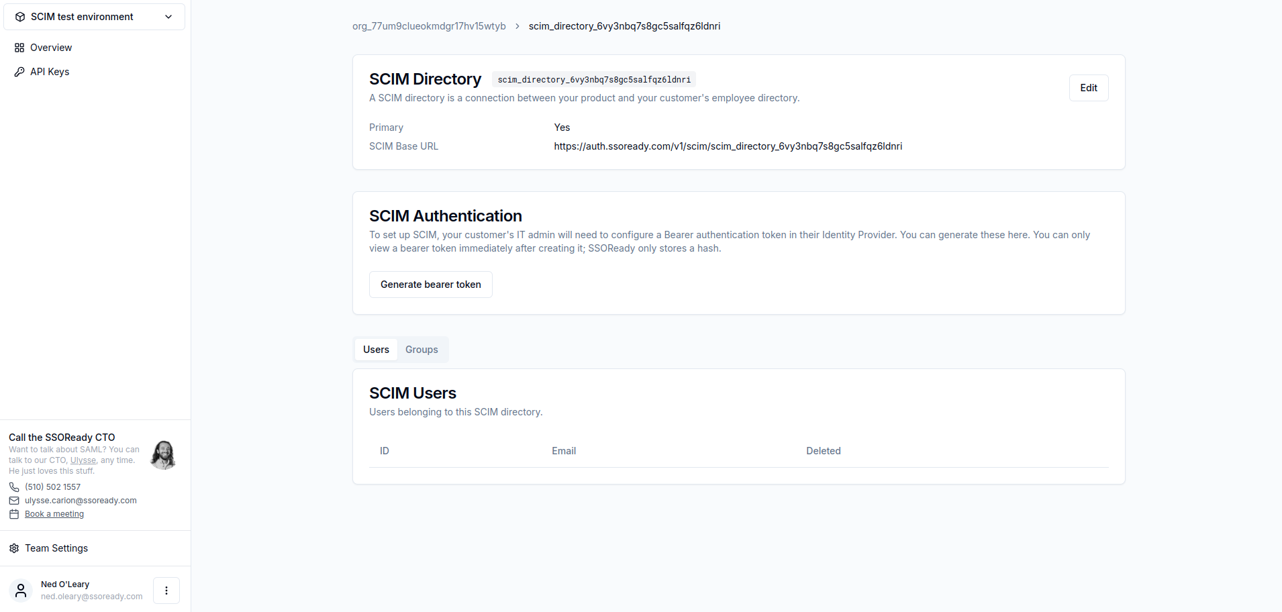This screenshot has width=1282, height=612.
Task: Click the organization breadcrumb org_77um9clueokmdgr17hv15wtyb
Action: click(x=429, y=26)
